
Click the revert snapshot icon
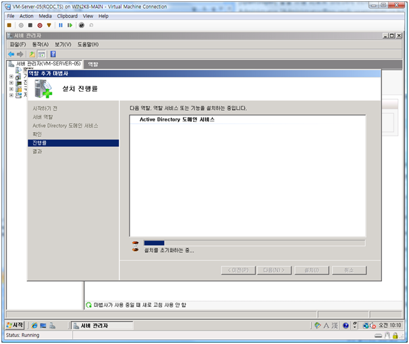tap(91, 25)
